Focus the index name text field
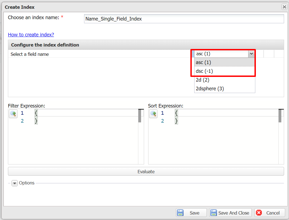 tap(184, 19)
